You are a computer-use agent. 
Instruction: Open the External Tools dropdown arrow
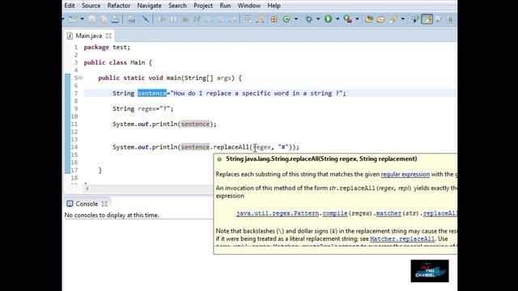click(x=357, y=19)
